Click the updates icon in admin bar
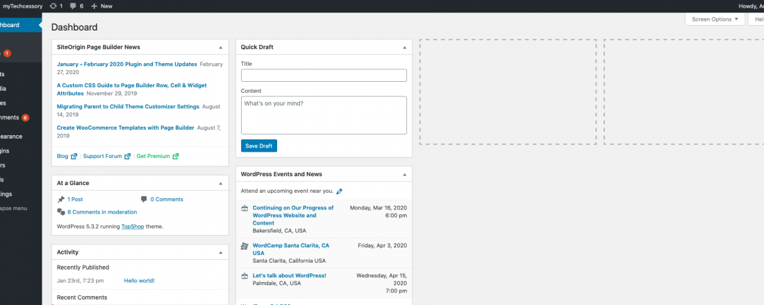This screenshot has width=764, height=305. coord(53,6)
